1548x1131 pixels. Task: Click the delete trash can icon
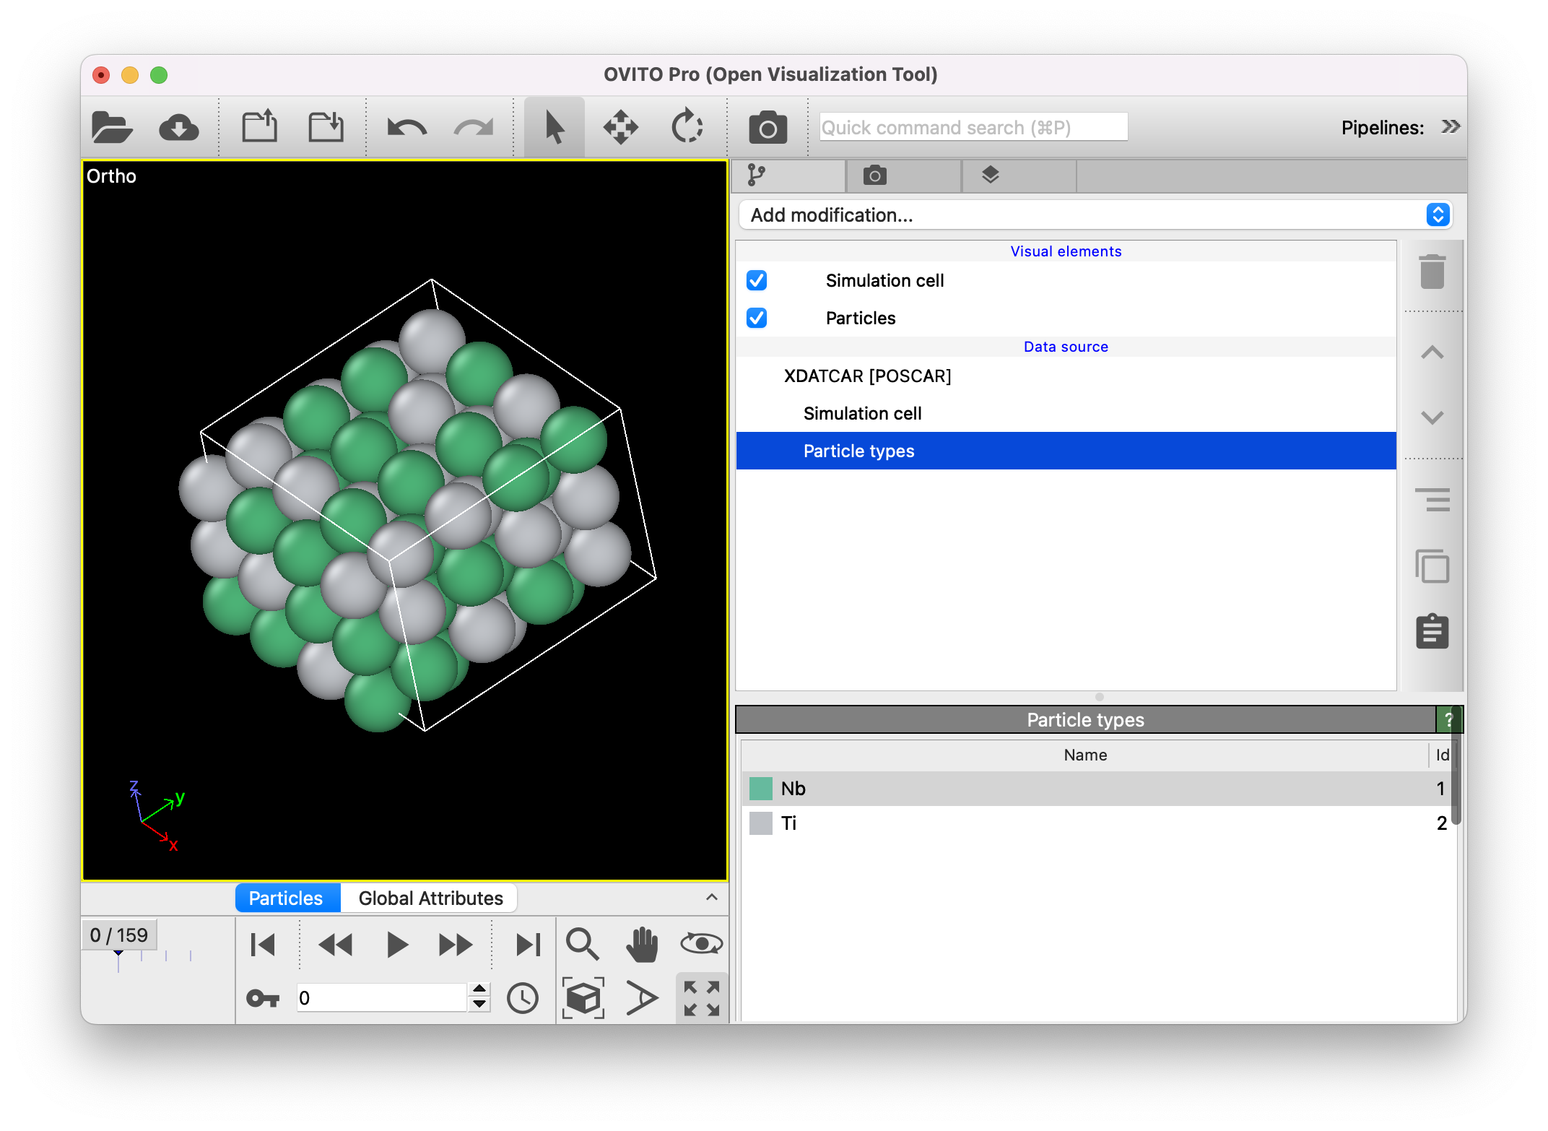tap(1432, 272)
